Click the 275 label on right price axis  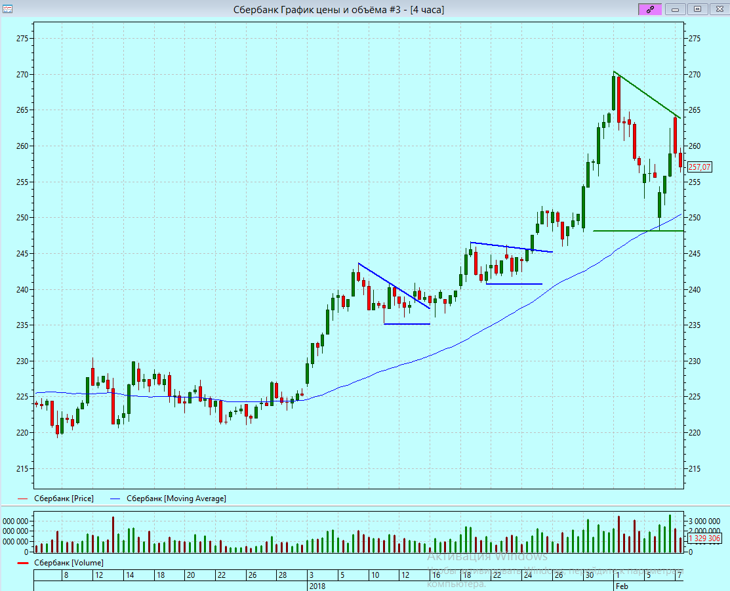[694, 39]
